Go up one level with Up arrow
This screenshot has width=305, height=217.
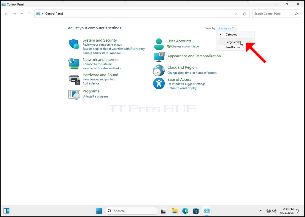[29, 14]
